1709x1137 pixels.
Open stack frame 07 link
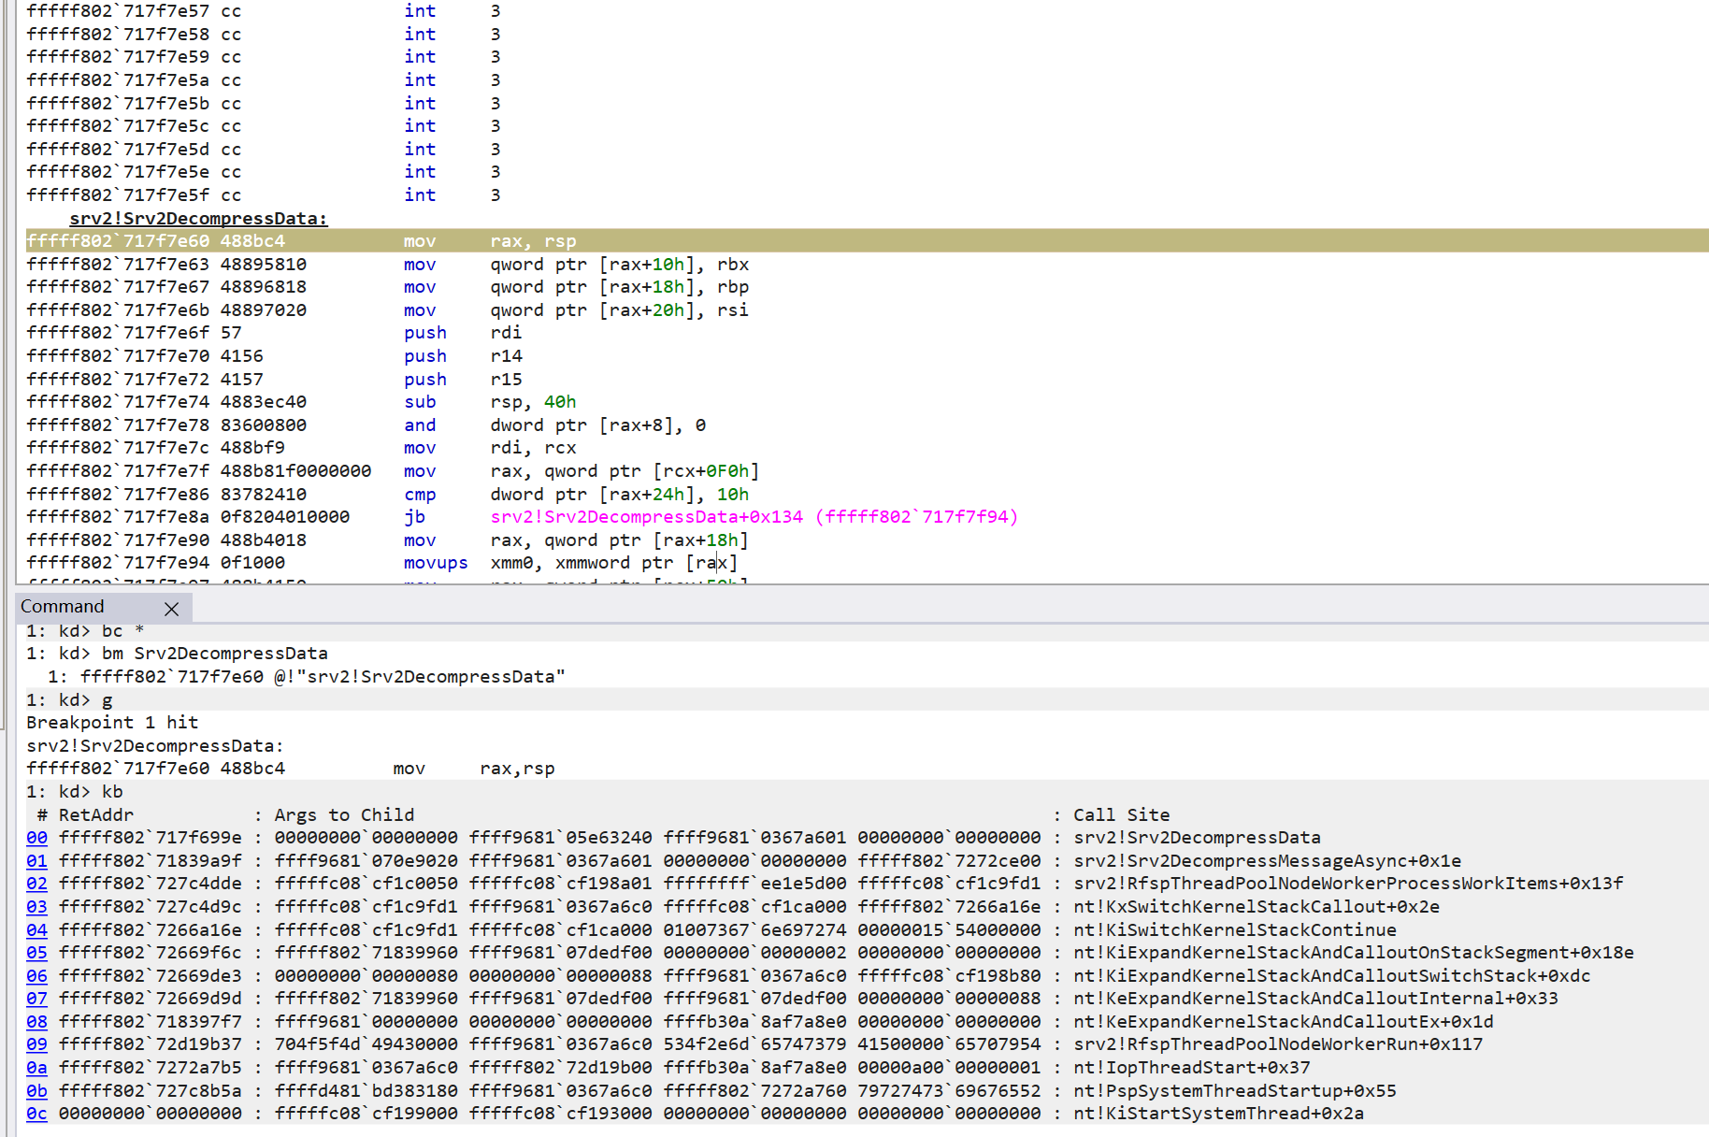point(36,999)
